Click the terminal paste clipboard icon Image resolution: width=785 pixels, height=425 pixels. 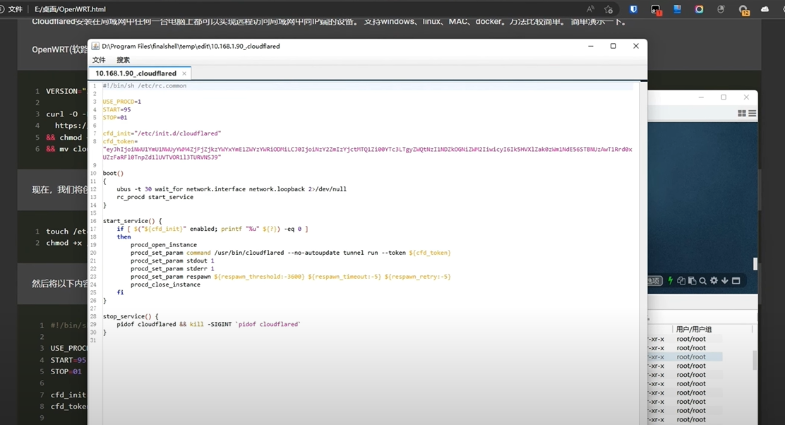[x=692, y=281]
